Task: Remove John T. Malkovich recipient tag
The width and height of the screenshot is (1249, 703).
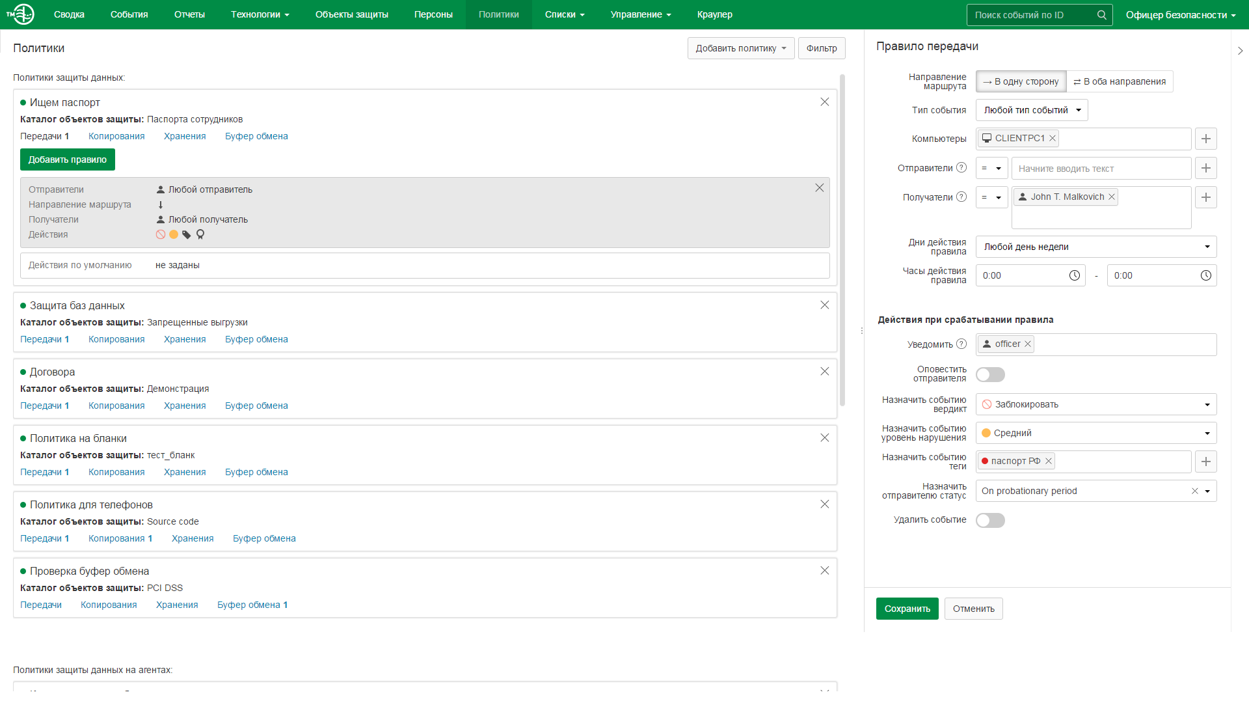Action: click(1112, 197)
